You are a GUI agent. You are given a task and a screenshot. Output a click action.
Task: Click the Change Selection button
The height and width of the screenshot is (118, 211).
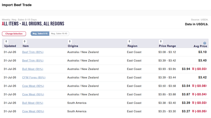coord(14,34)
